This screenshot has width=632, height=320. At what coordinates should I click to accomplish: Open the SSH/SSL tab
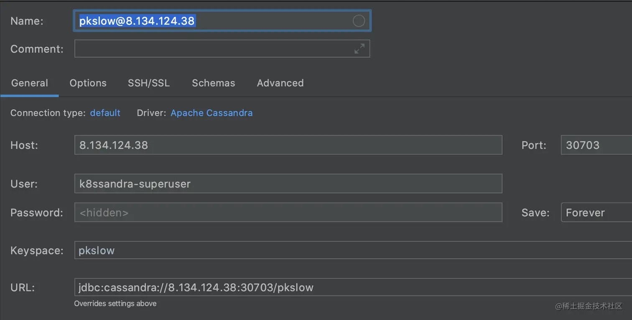coord(149,83)
